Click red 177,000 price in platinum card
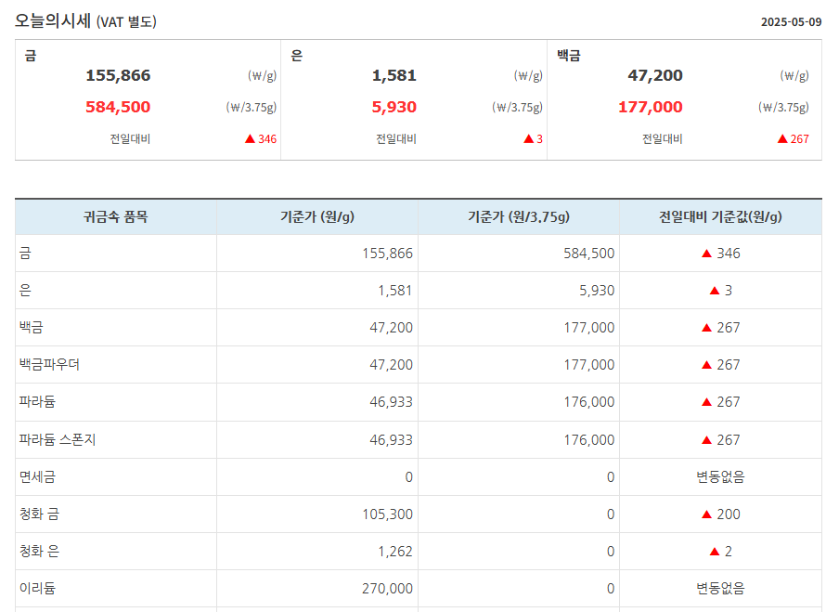The width and height of the screenshot is (826, 612). pyautogui.click(x=650, y=107)
